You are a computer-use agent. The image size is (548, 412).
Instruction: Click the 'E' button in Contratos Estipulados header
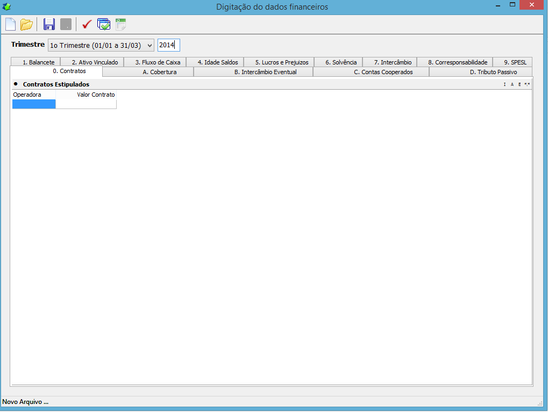(x=519, y=84)
